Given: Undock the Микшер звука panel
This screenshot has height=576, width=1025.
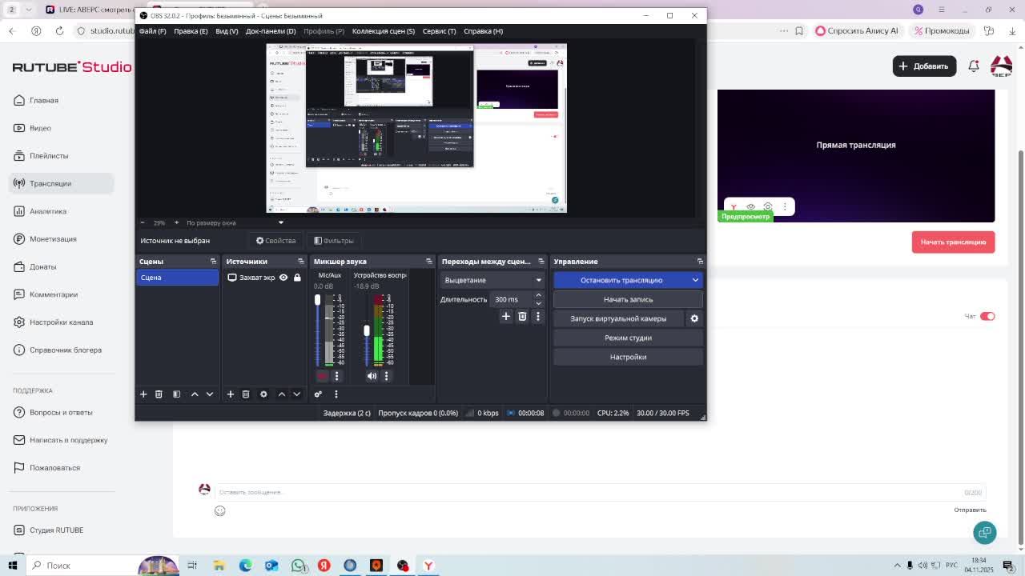Looking at the screenshot, I should pyautogui.click(x=429, y=262).
